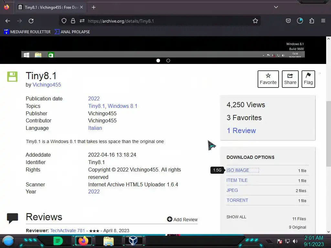Viewport: 331px width, 248px height.
Task: Open the Save to Pocket icon
Action: coord(288,21)
